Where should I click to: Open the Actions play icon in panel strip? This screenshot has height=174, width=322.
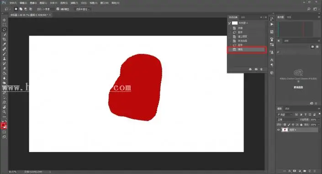click(x=272, y=24)
